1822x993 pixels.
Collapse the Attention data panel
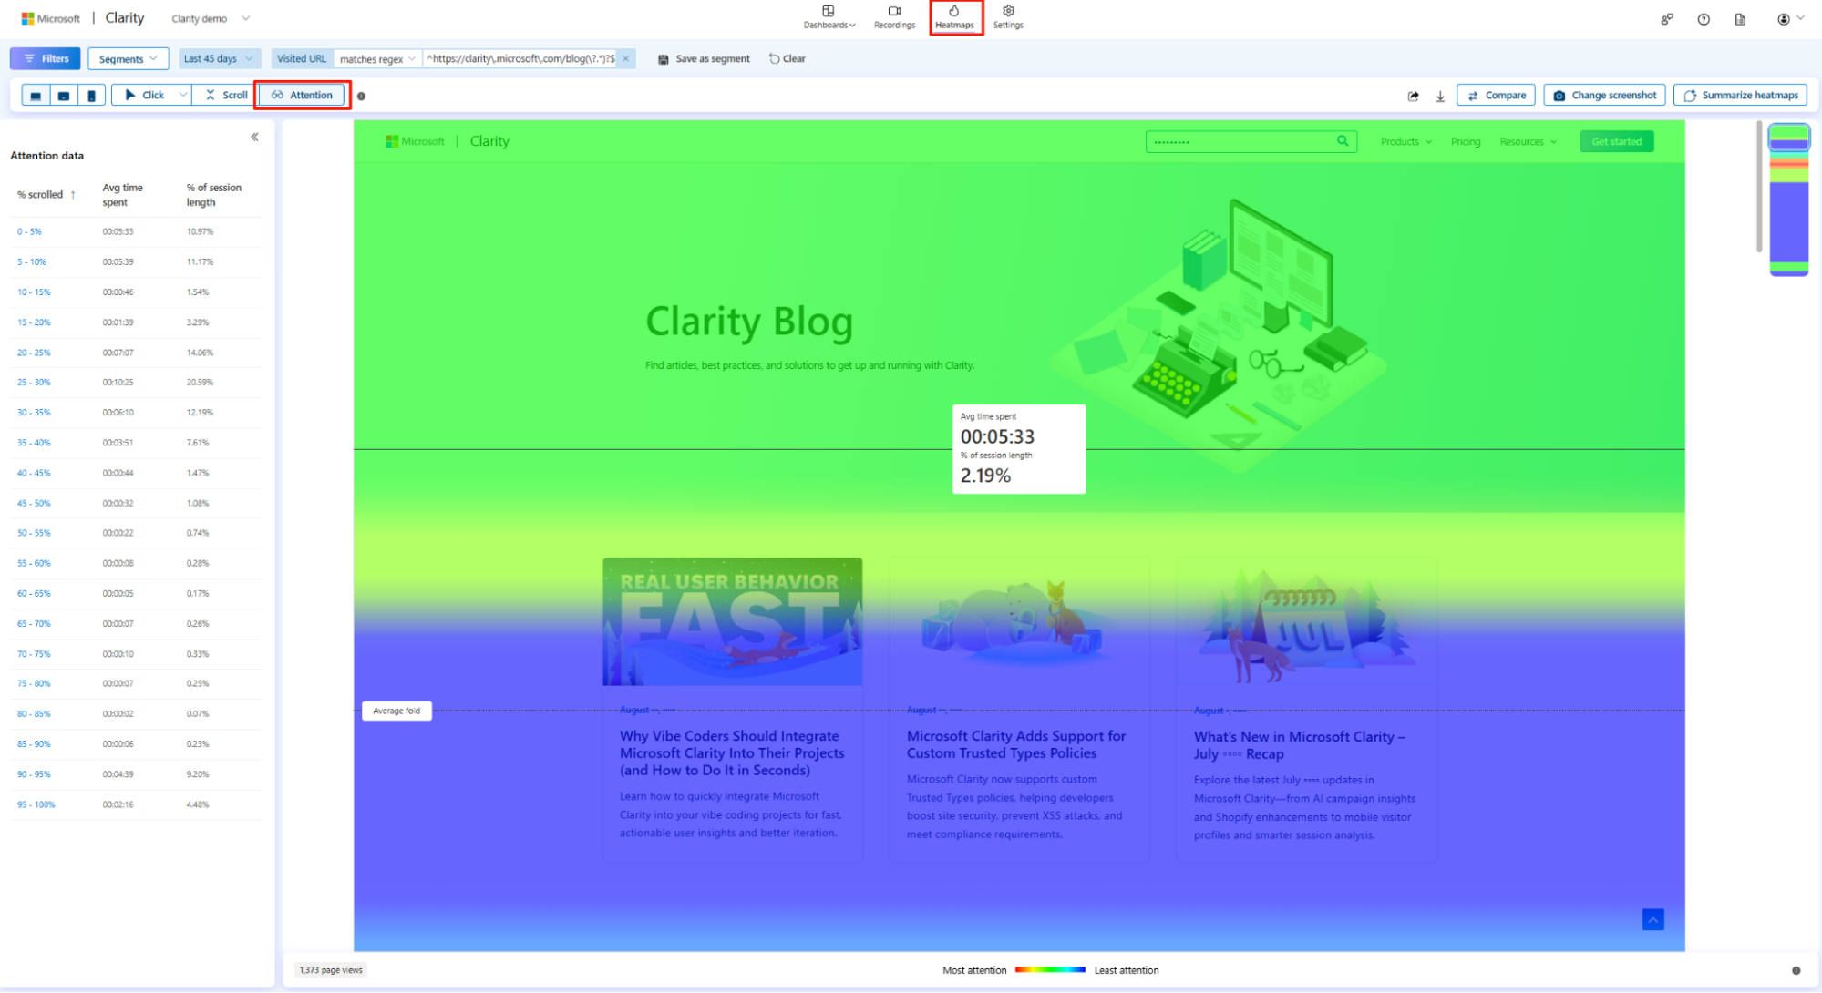click(254, 137)
